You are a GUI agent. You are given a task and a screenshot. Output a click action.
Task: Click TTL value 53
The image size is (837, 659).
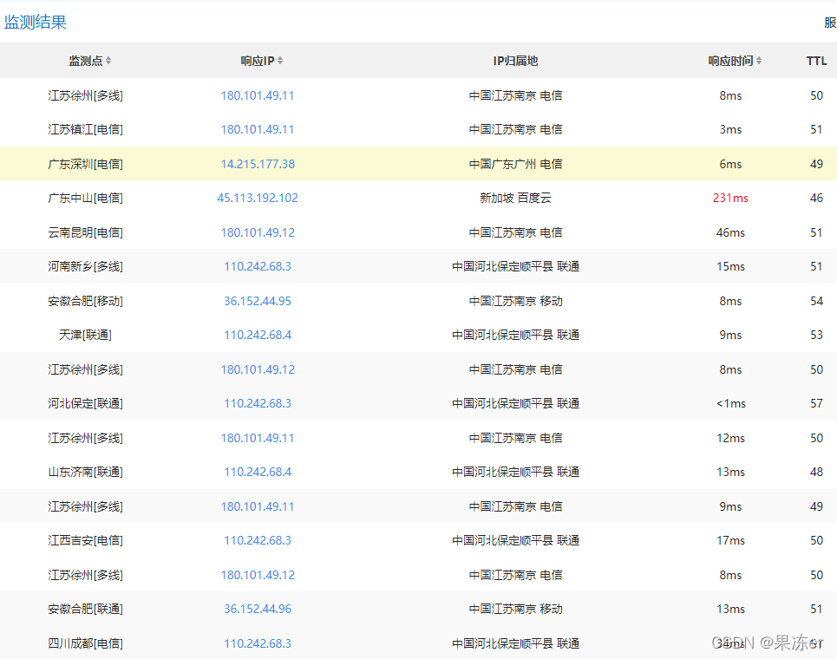[x=816, y=335]
